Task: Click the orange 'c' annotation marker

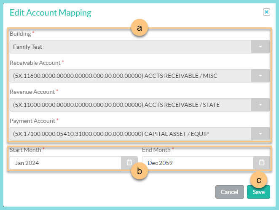Action: tap(259, 180)
